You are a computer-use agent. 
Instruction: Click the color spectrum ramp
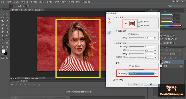(x=171, y=26)
